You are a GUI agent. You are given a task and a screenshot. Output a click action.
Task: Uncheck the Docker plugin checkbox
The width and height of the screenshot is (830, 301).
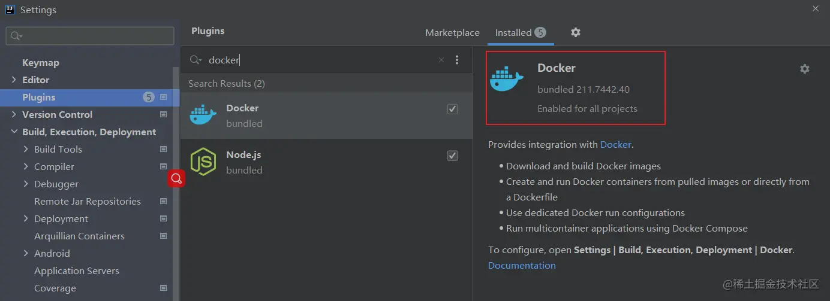click(453, 109)
